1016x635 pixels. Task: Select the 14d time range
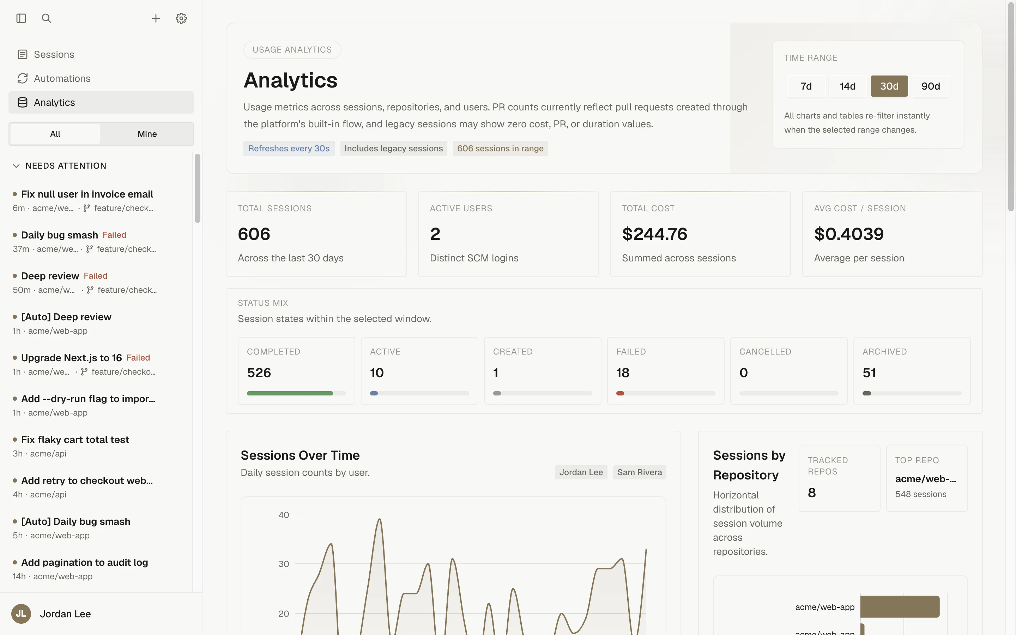coord(848,86)
